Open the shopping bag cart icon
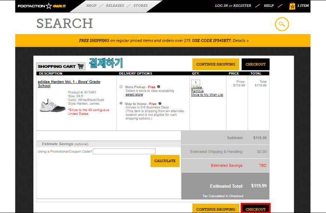 (x=292, y=6)
